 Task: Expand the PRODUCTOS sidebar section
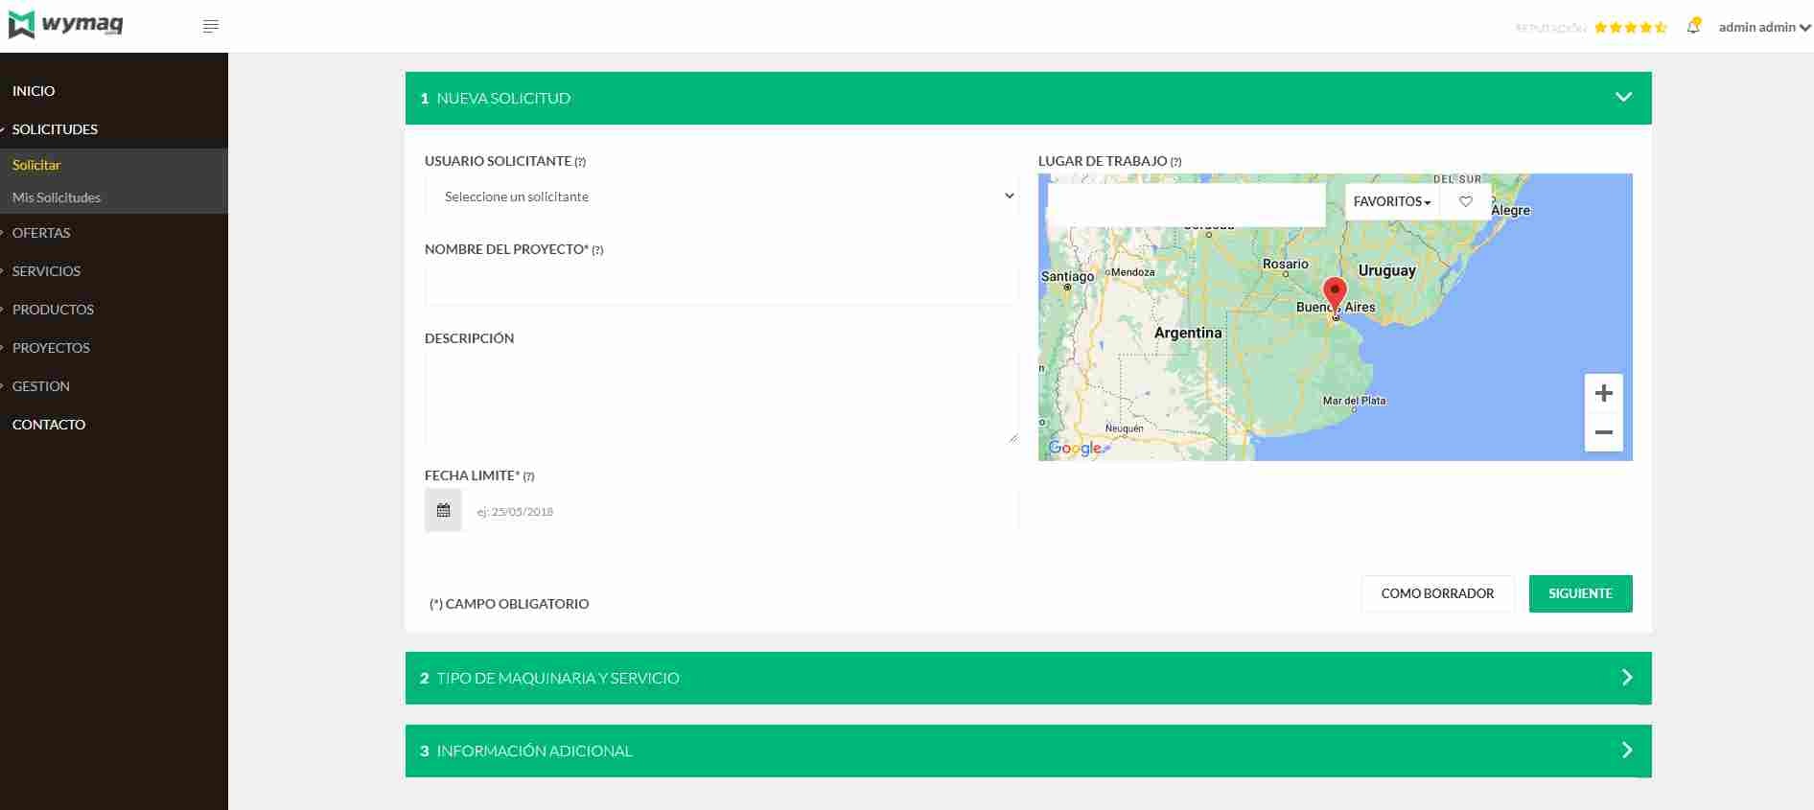click(x=53, y=310)
